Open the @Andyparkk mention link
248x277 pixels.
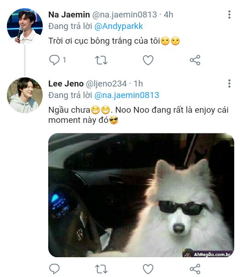tap(118, 27)
